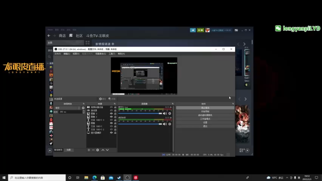Pop out the 来源 dock with its header icon
Screen dimensions: 322x181
pyautogui.click(x=115, y=104)
